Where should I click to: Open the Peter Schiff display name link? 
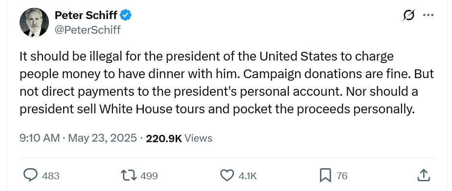pyautogui.click(x=86, y=15)
